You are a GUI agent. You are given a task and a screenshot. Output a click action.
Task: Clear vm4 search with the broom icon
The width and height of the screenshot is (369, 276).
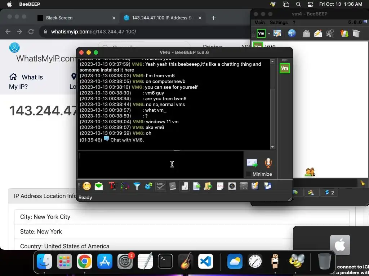[363, 183]
